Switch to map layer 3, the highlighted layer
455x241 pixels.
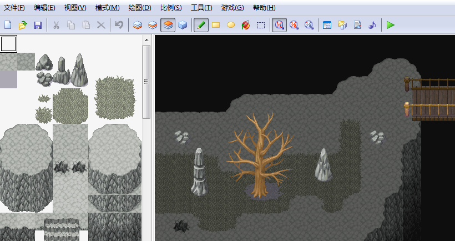click(x=168, y=25)
